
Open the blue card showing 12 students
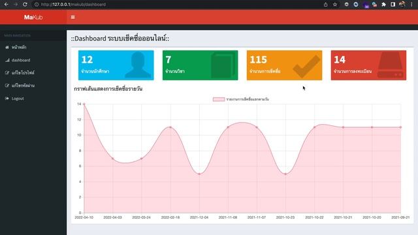pyautogui.click(x=116, y=65)
